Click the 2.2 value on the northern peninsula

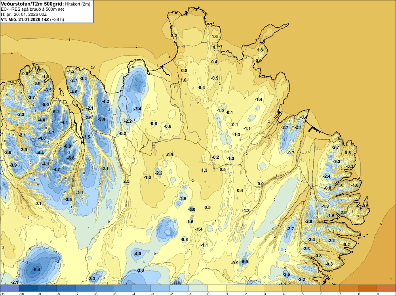(x=174, y=36)
